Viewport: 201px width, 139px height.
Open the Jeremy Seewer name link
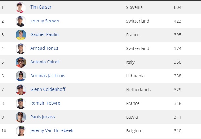click(x=45, y=21)
